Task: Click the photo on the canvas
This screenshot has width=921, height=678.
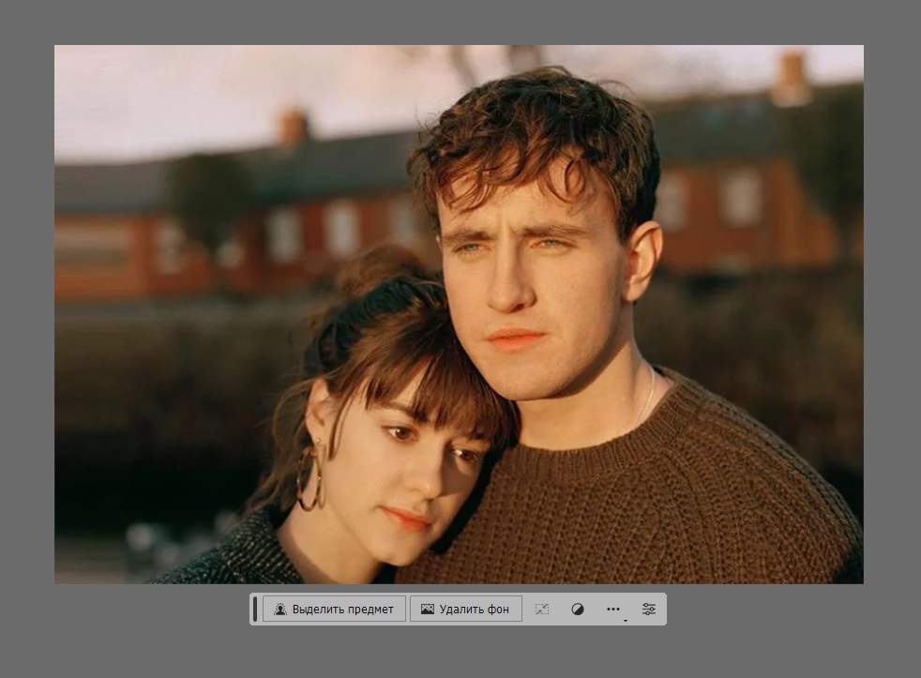Action: pyautogui.click(x=459, y=314)
